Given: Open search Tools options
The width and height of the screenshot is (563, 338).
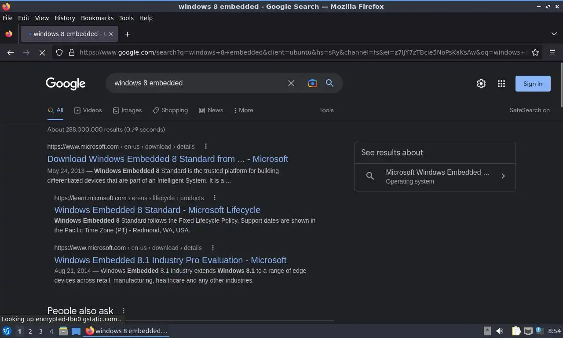Looking at the screenshot, I should coord(326,110).
